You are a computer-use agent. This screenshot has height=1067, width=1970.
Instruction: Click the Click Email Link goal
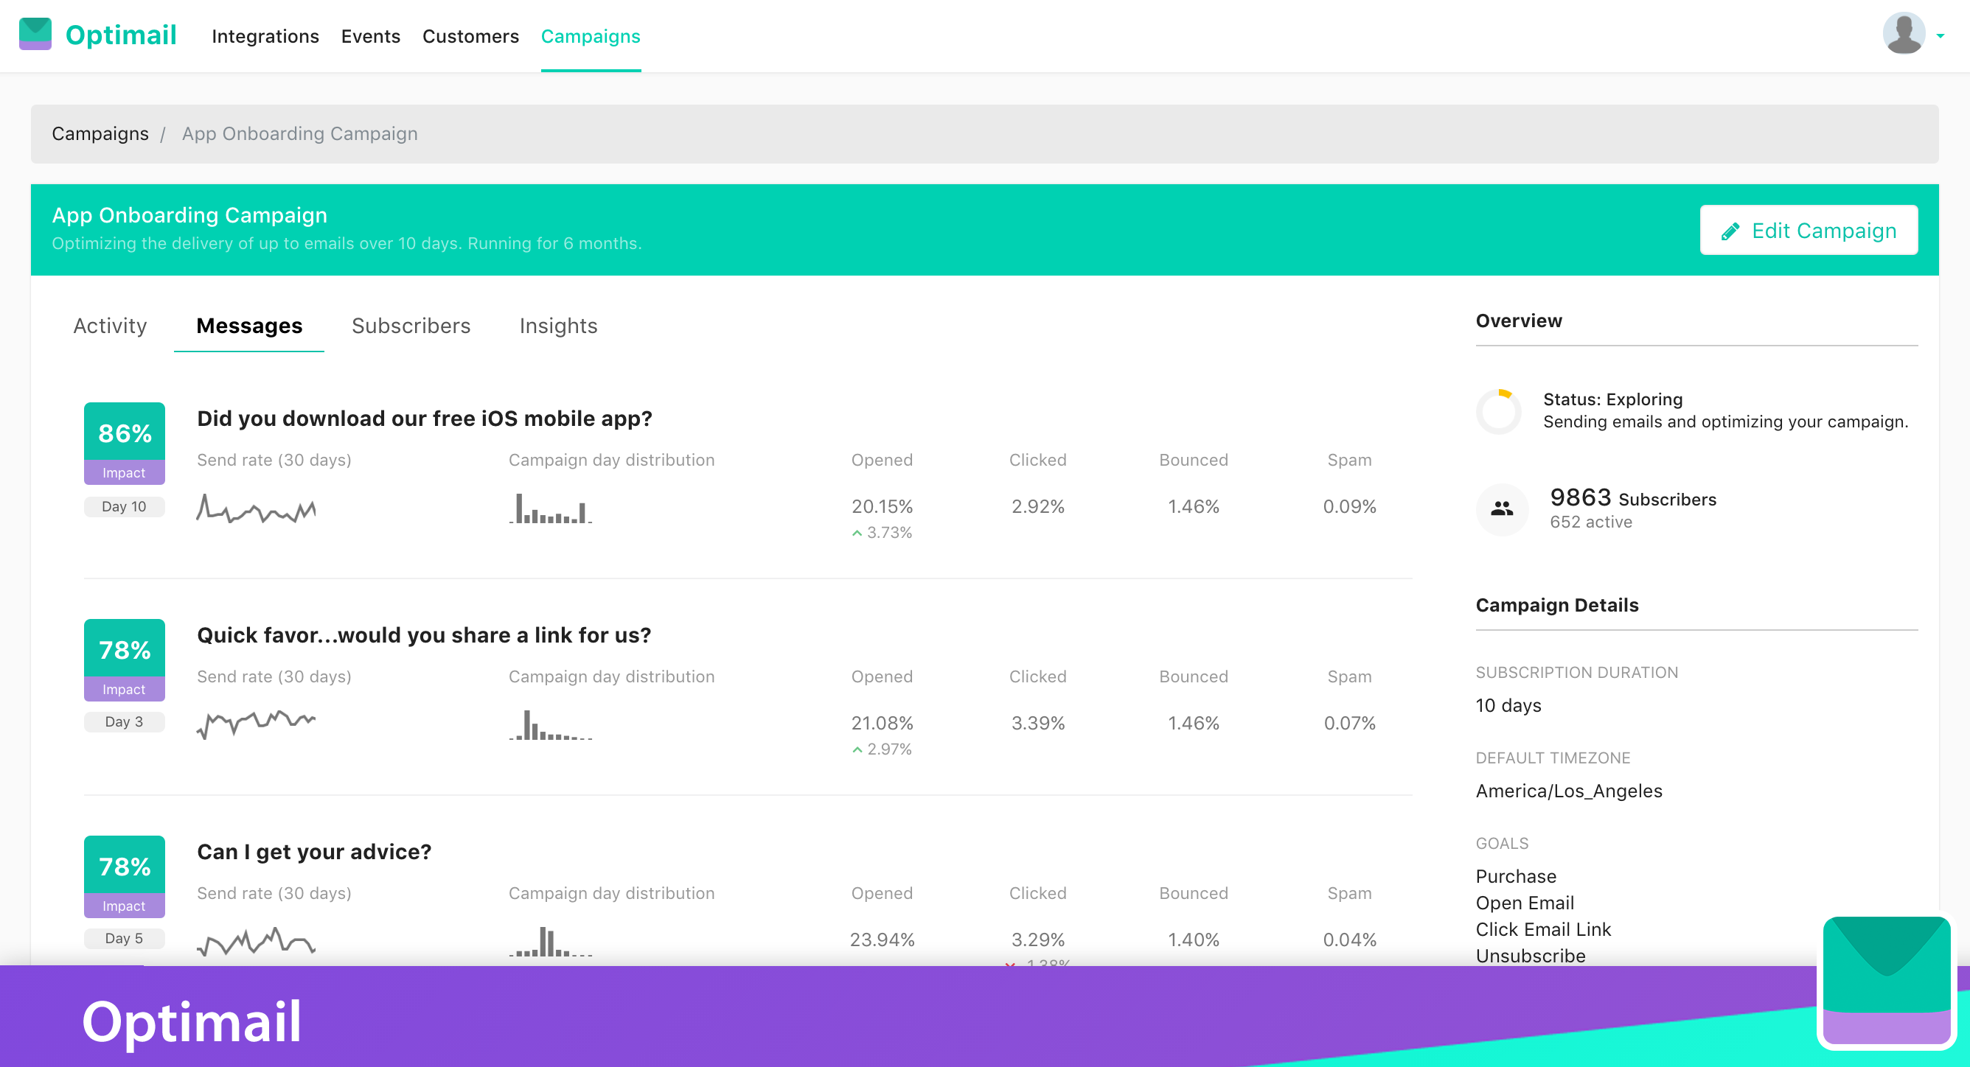(x=1543, y=929)
